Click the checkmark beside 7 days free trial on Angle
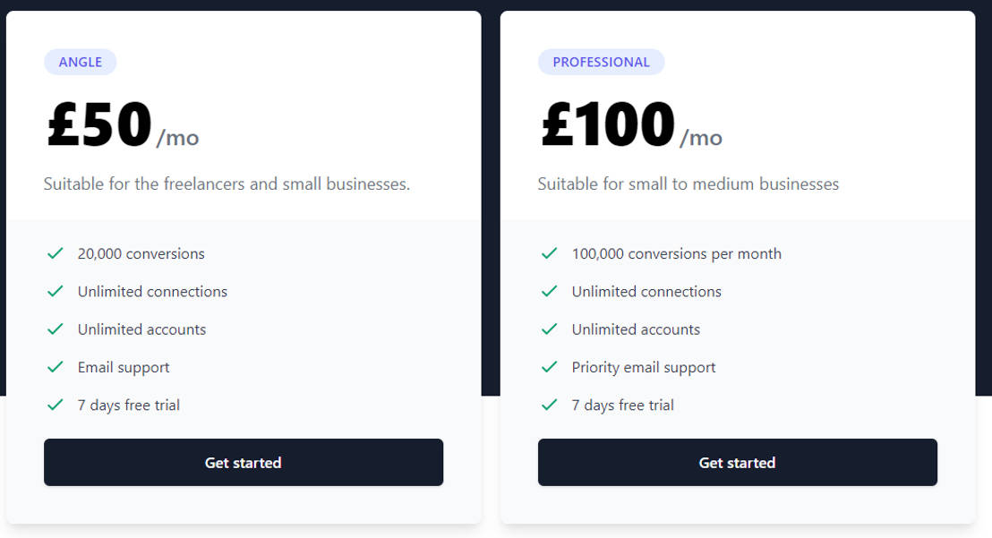The width and height of the screenshot is (992, 538). click(x=55, y=405)
